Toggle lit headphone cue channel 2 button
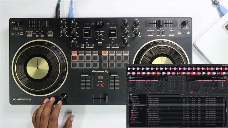This screenshot has height=128, width=228. (x=103, y=85)
